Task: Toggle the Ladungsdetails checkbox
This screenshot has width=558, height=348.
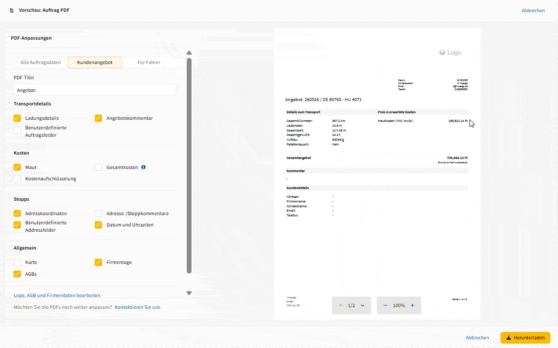Action: (17, 118)
